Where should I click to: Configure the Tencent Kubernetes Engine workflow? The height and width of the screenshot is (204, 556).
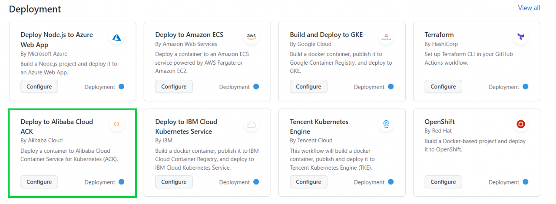point(308,182)
